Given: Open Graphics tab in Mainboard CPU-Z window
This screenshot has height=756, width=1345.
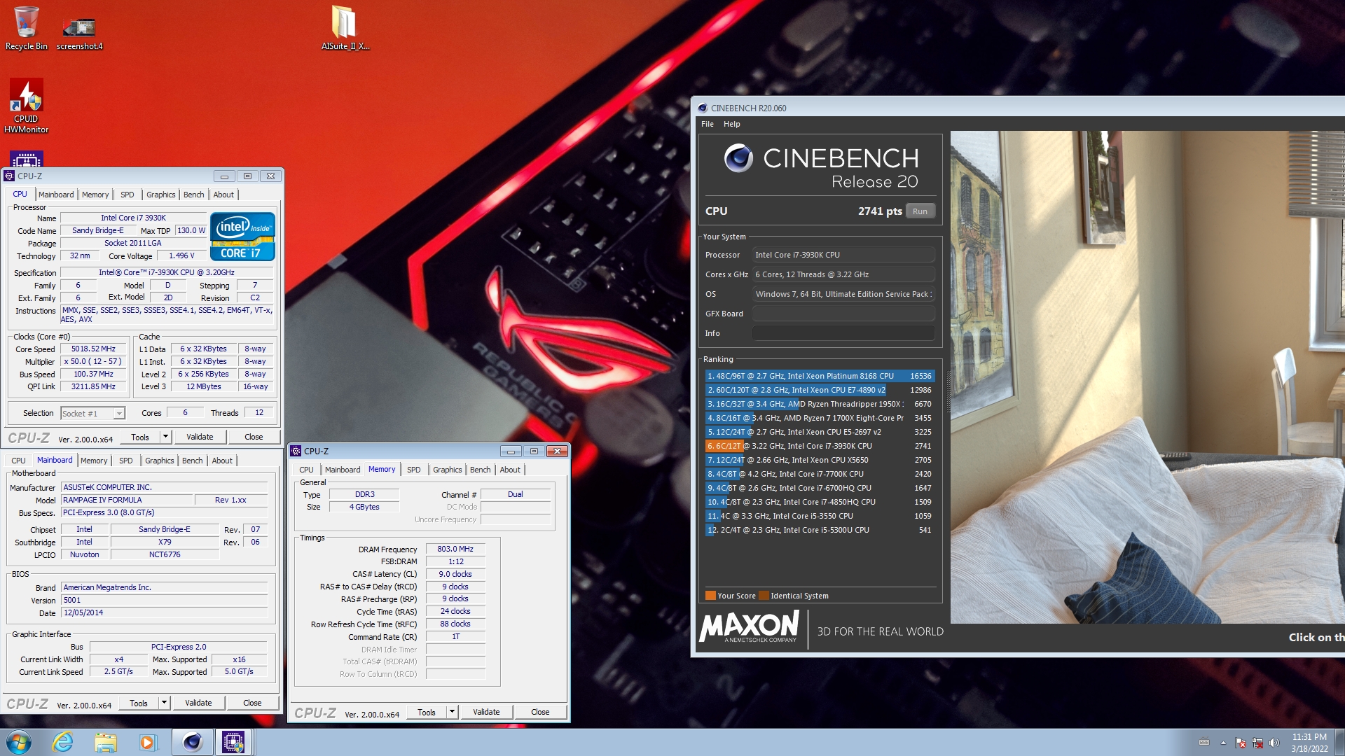Looking at the screenshot, I should tap(159, 461).
